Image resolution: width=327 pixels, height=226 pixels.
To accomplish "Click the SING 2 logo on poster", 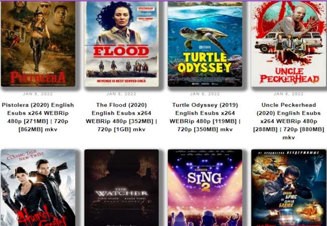I will 205,181.
